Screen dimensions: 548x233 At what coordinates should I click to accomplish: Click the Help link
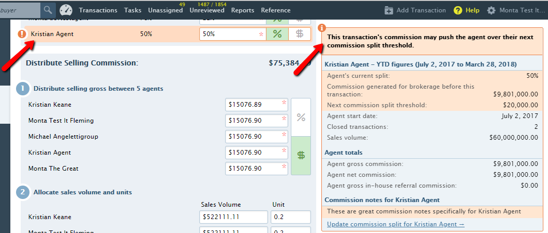[472, 10]
